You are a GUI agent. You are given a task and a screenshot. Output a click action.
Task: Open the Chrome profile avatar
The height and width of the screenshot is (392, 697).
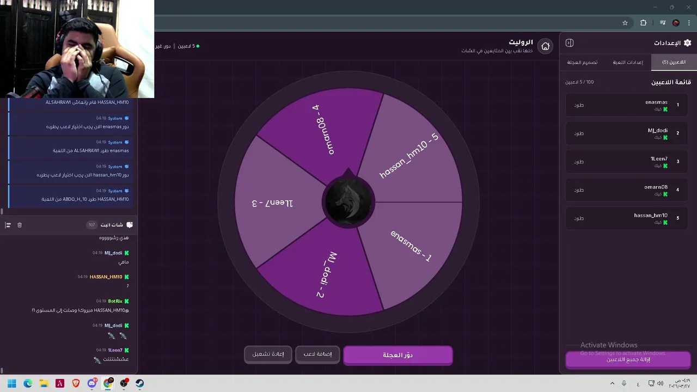tap(676, 23)
